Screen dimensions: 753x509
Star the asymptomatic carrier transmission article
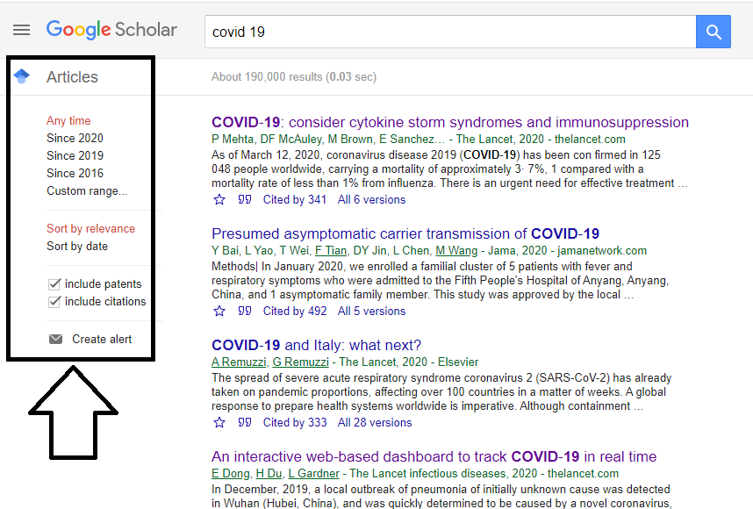click(219, 312)
